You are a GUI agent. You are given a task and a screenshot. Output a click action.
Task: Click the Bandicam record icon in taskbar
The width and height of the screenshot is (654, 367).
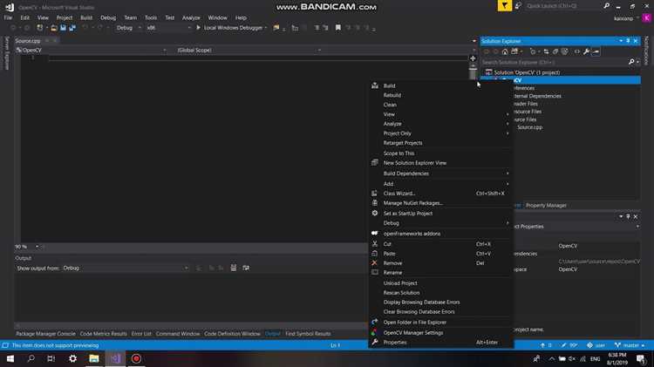[x=136, y=358]
